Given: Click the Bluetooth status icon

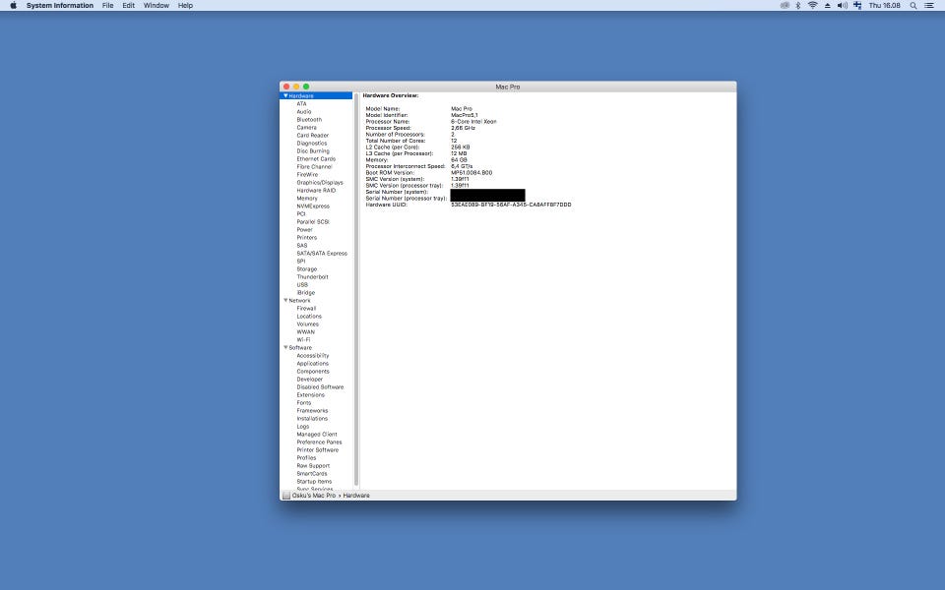Looking at the screenshot, I should click(x=798, y=6).
